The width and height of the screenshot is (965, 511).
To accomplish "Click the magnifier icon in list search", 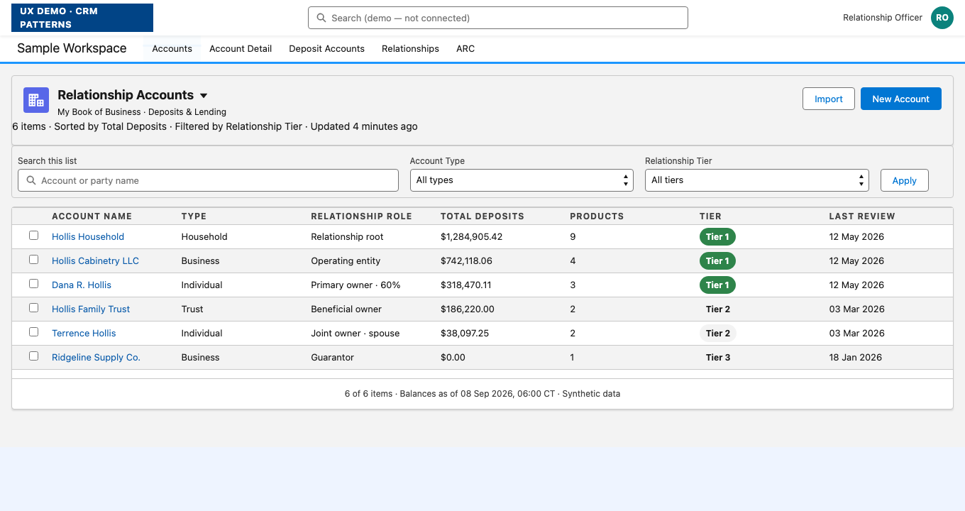I will pyautogui.click(x=31, y=180).
